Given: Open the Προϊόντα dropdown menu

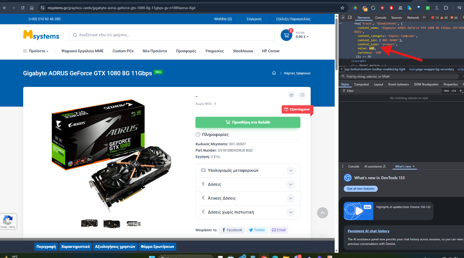Looking at the screenshot, I should 36,51.
